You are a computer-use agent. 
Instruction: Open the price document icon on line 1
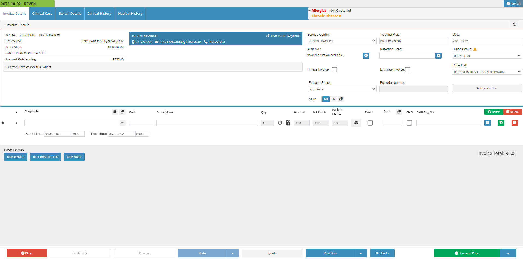click(288, 123)
